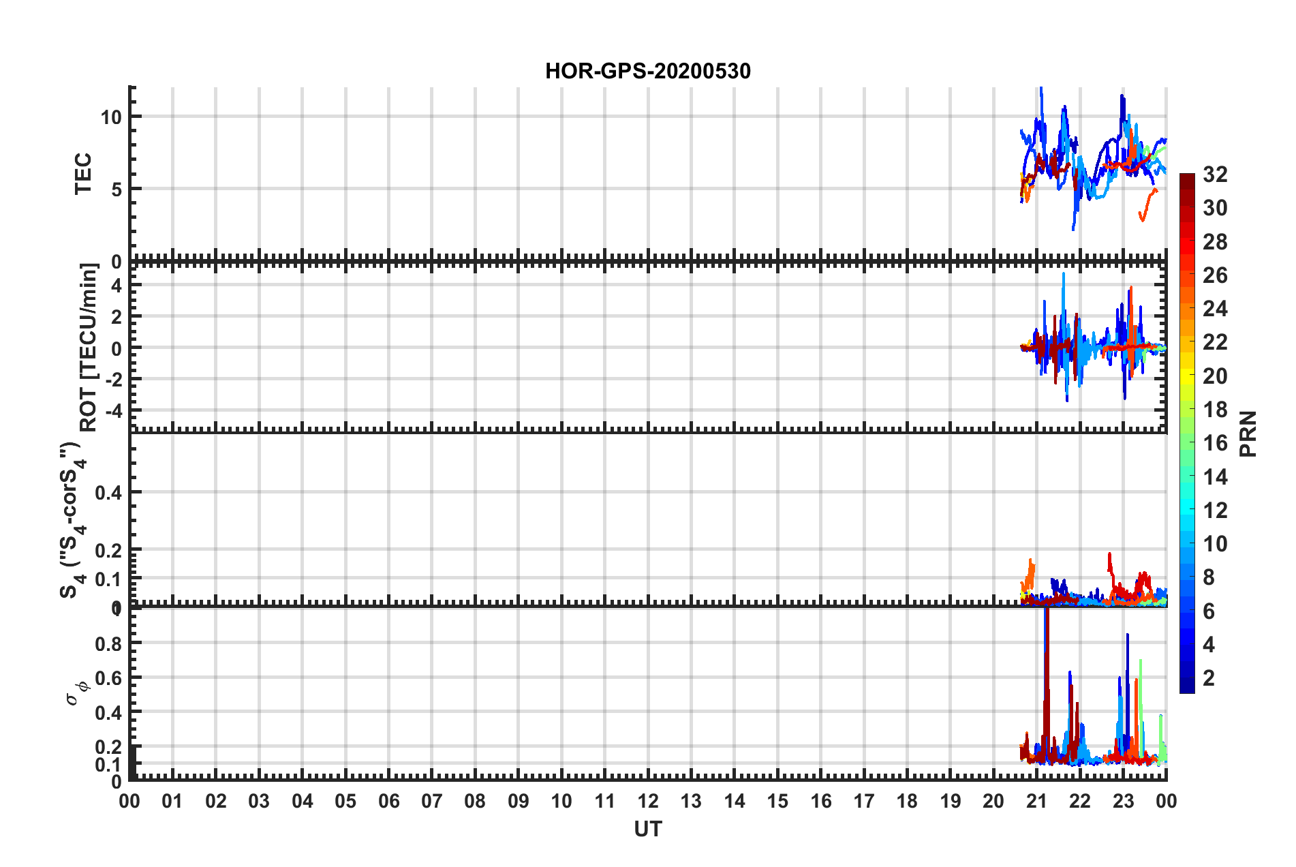
Task: Click x-axis tick label 07
Action: tap(432, 801)
